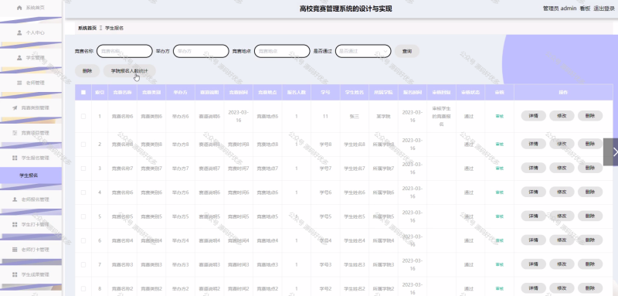This screenshot has width=618, height=296.
Task: Check the checkbox for row index 8
Action: tap(83, 288)
